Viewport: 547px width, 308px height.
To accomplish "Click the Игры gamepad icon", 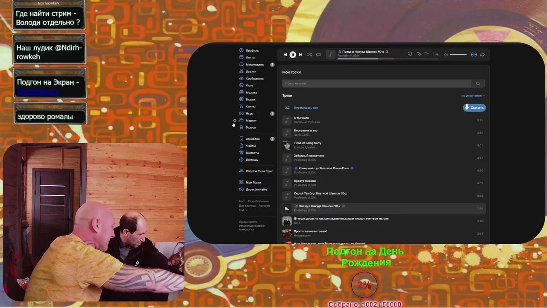I will tap(241, 113).
